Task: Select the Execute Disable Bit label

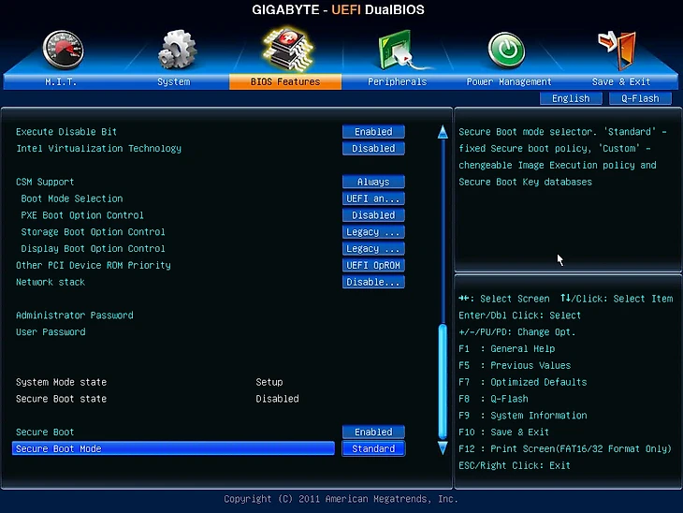Action: pyautogui.click(x=66, y=132)
